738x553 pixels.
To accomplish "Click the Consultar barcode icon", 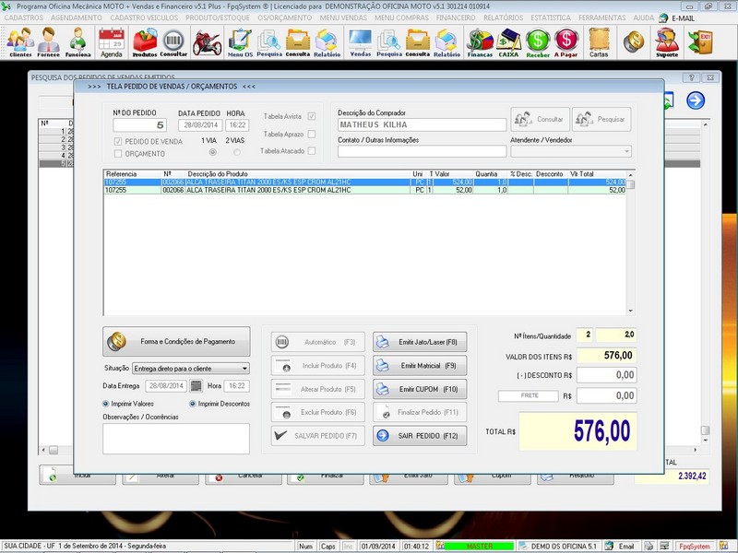I will pos(173,42).
